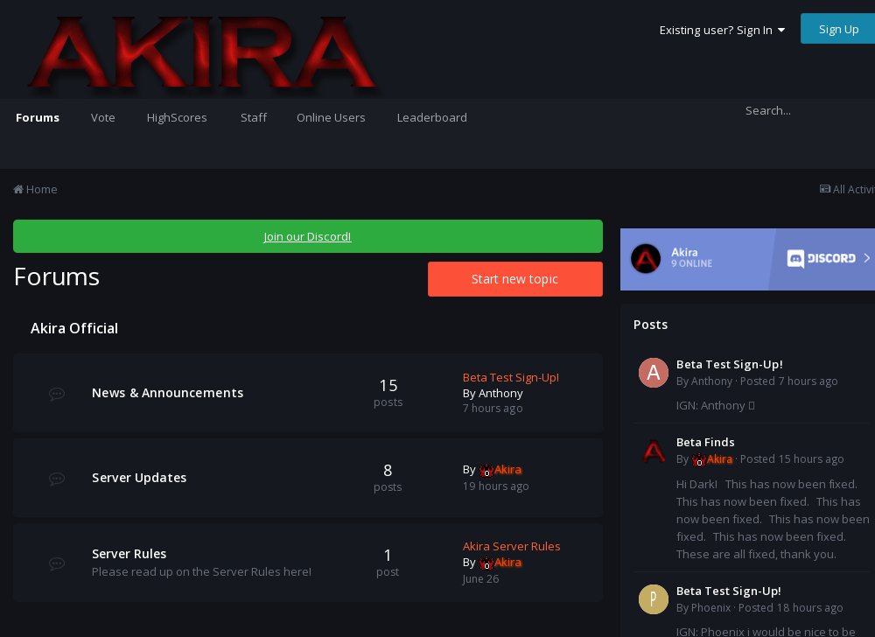Image resolution: width=875 pixels, height=637 pixels.
Task: Click the Sign Up button
Action: [838, 29]
